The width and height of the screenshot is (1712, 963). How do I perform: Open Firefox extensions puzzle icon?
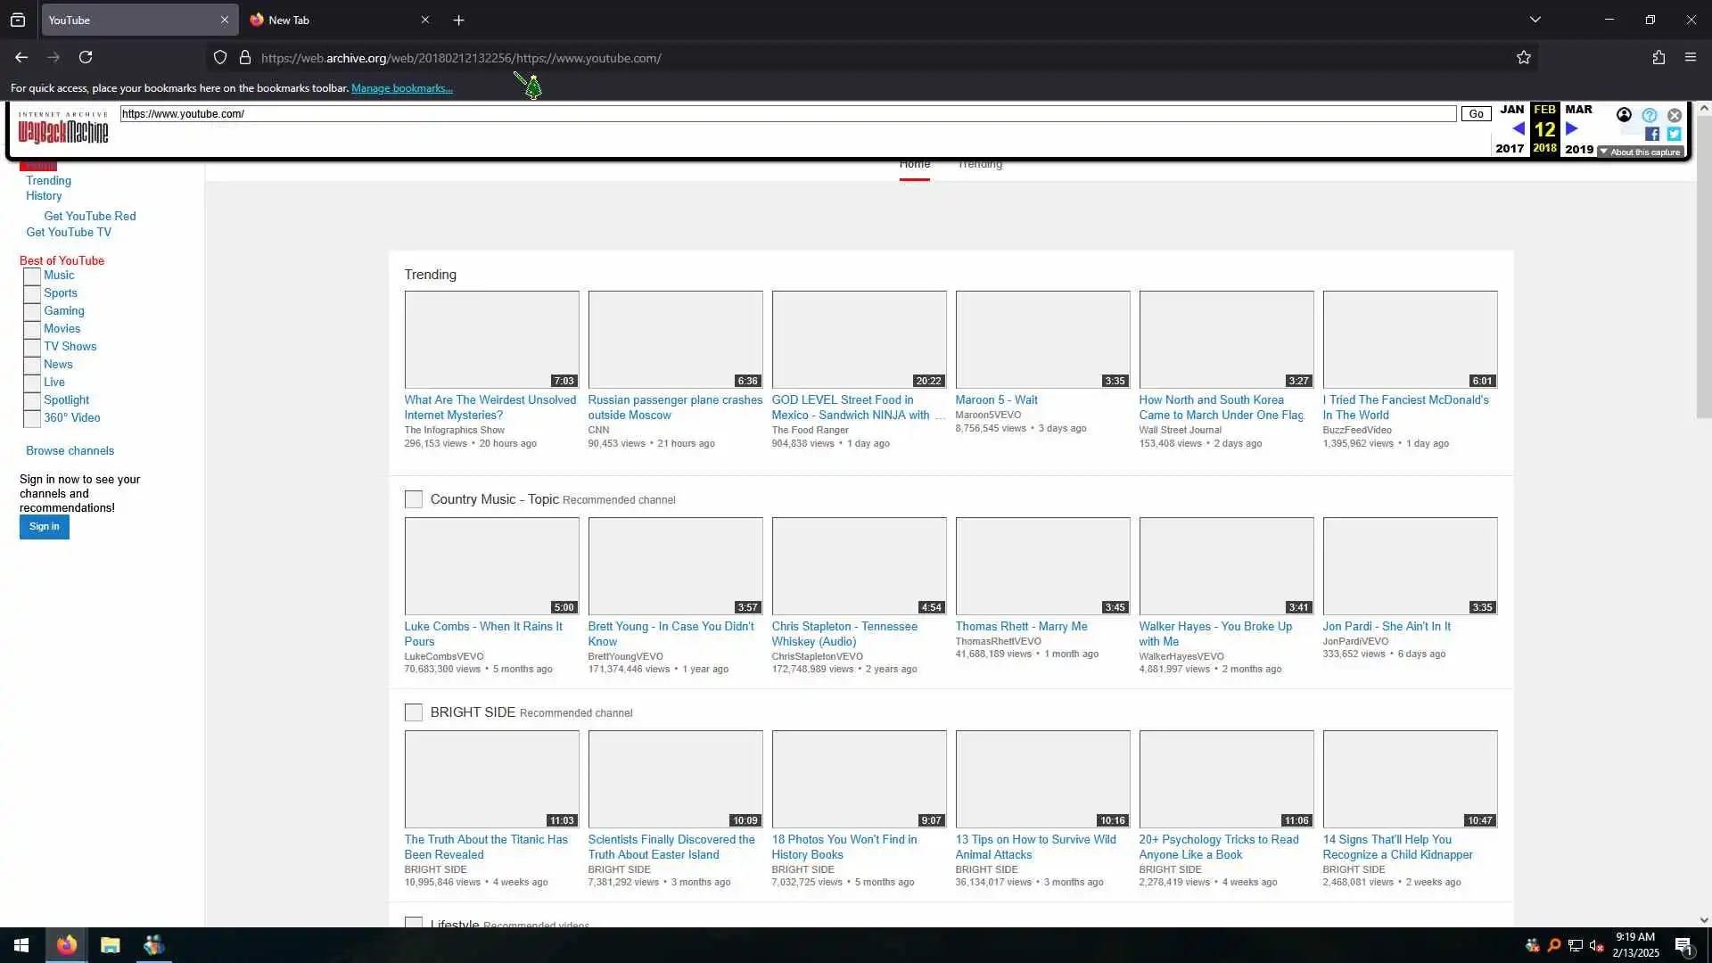(1658, 58)
